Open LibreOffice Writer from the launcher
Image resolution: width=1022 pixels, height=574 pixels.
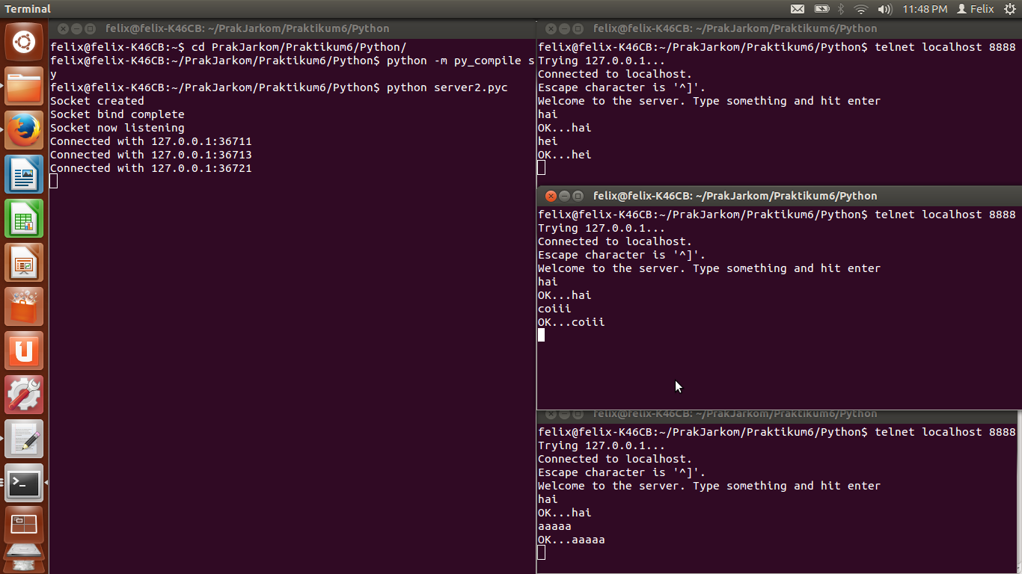click(x=24, y=175)
